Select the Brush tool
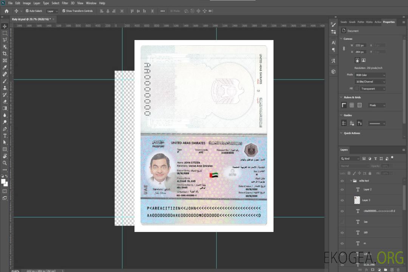Image resolution: width=408 pixels, height=272 pixels. coord(5,81)
